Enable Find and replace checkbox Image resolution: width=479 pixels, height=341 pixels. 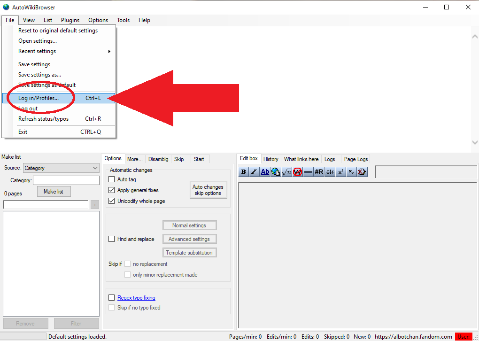(x=111, y=239)
